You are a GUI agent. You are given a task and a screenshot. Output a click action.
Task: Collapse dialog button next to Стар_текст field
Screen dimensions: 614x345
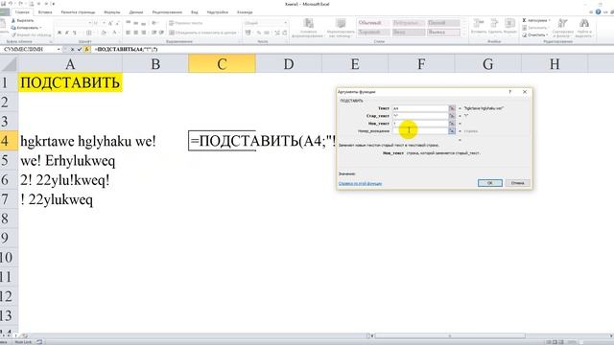tap(452, 116)
